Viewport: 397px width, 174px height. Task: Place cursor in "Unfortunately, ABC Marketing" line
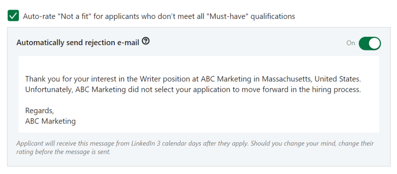tap(193, 90)
